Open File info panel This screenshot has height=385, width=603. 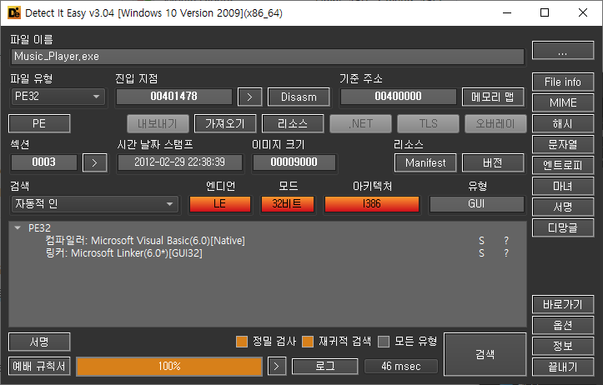[x=563, y=82]
